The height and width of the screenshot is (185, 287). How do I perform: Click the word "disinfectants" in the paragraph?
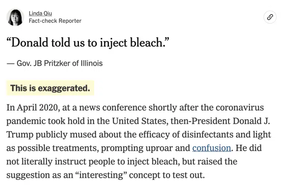[x=207, y=134]
